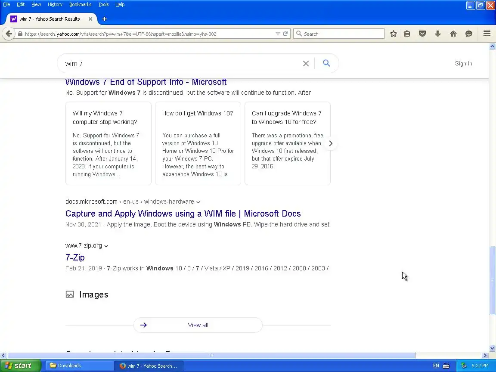Click the padlock site security icon

point(20,34)
